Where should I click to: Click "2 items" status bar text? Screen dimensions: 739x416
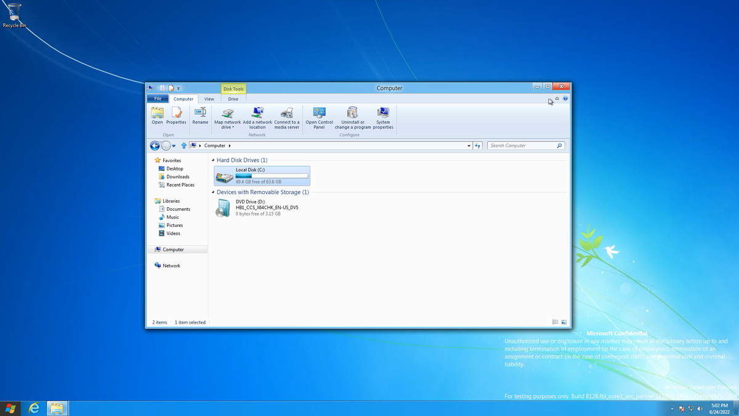point(160,322)
